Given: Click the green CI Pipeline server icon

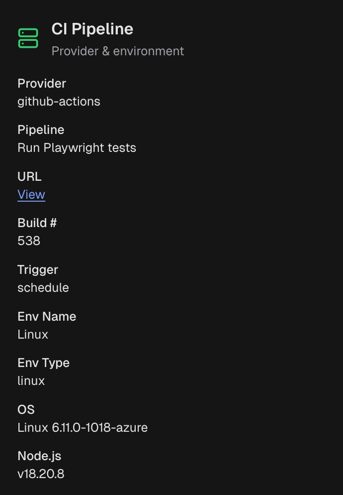Looking at the screenshot, I should click(28, 38).
